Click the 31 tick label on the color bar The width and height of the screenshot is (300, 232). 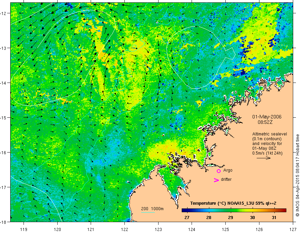pyautogui.click(x=274, y=217)
